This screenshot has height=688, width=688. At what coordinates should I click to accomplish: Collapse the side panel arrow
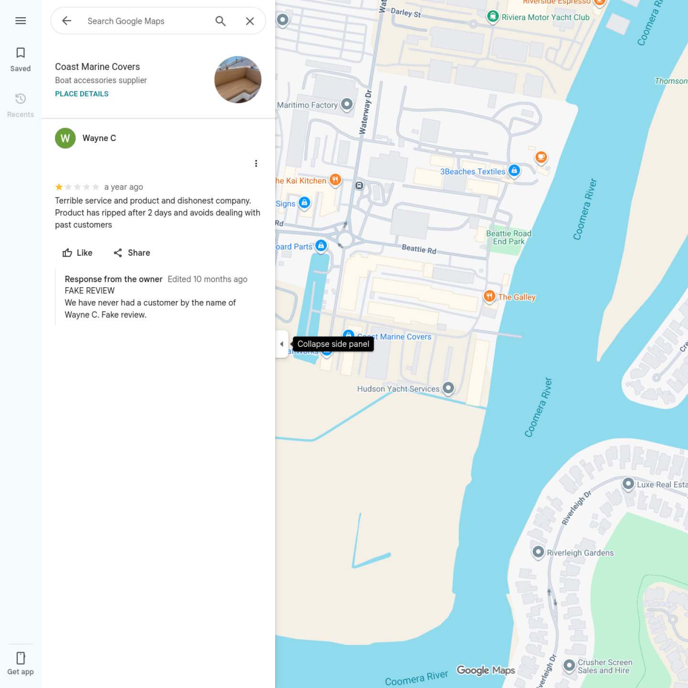point(282,344)
